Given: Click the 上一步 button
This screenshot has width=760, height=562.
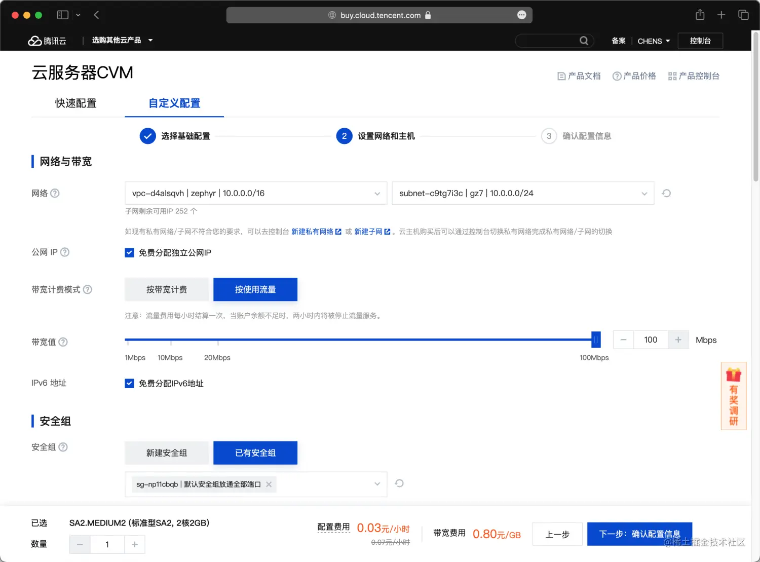Looking at the screenshot, I should click(557, 534).
